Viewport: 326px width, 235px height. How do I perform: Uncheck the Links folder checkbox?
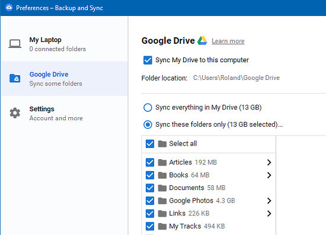pos(150,214)
